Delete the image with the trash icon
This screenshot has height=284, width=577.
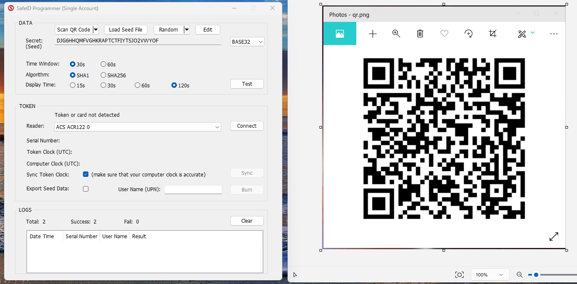point(420,34)
